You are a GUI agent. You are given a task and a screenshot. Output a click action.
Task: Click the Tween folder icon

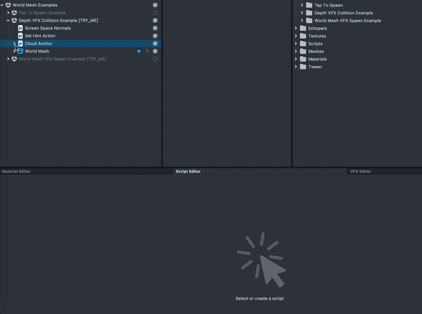303,67
